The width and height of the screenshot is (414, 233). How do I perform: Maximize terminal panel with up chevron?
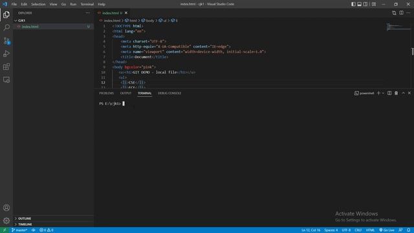[x=403, y=93]
